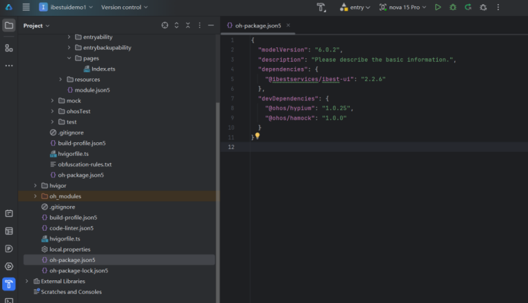Open the Project view selector dropdown
This screenshot has height=303, width=528.
coord(36,25)
